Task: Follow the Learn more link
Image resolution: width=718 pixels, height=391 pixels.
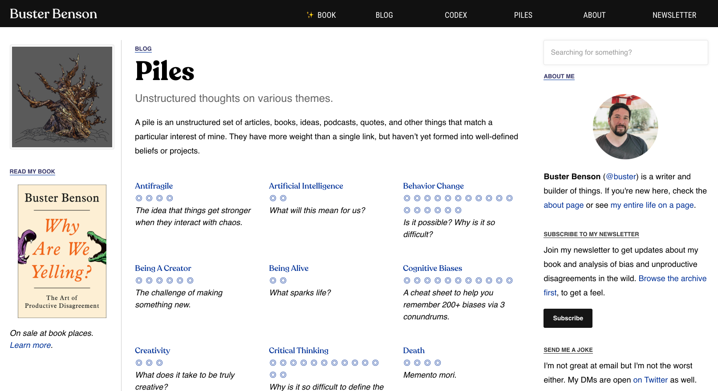Action: coord(30,345)
